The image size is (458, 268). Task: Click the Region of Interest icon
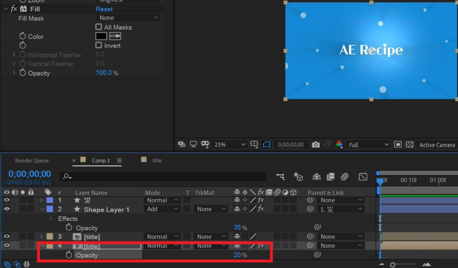[398, 145]
